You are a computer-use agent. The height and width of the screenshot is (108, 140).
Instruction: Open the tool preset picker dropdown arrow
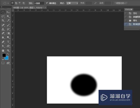click(8, 3)
